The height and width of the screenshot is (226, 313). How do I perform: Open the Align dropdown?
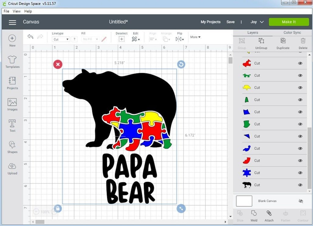click(153, 39)
